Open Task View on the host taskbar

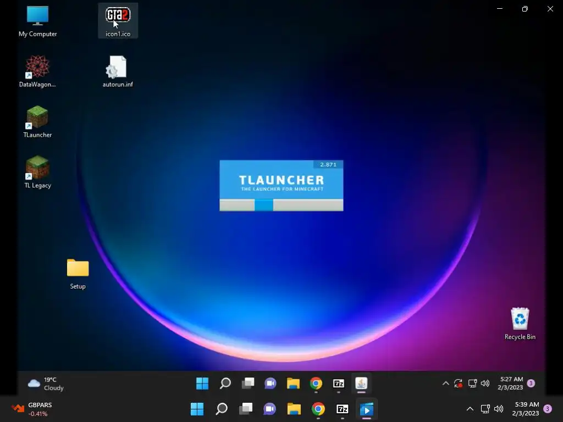tap(246, 409)
